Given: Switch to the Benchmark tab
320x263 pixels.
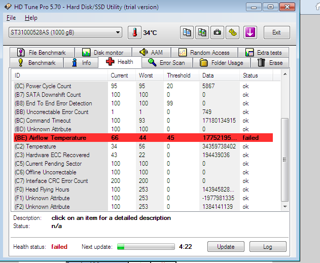Looking at the screenshot, I should click(37, 63).
